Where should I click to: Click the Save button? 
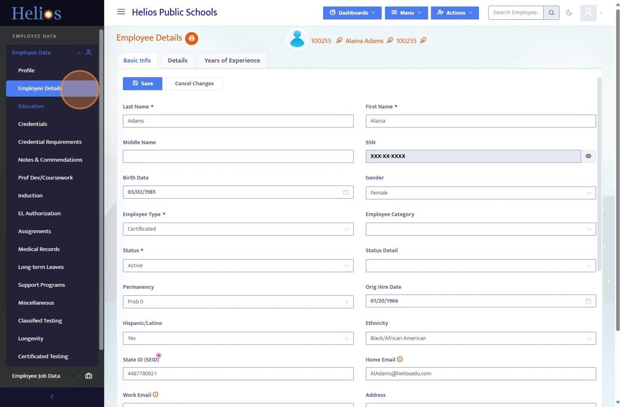coord(142,84)
